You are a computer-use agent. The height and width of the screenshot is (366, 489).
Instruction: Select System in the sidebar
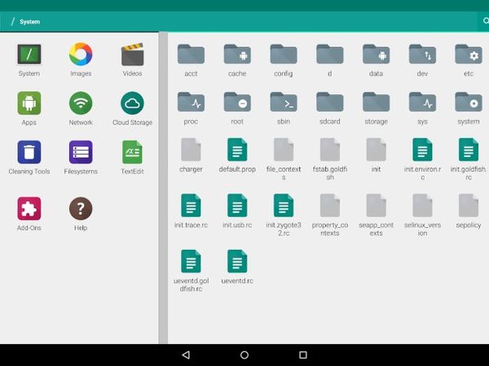29,55
